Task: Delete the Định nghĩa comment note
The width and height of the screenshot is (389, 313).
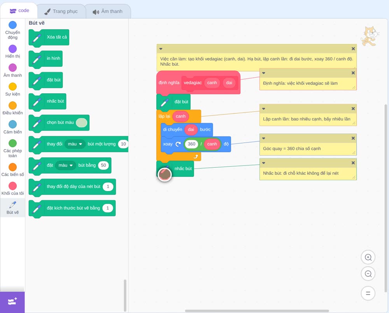Action: [353, 73]
